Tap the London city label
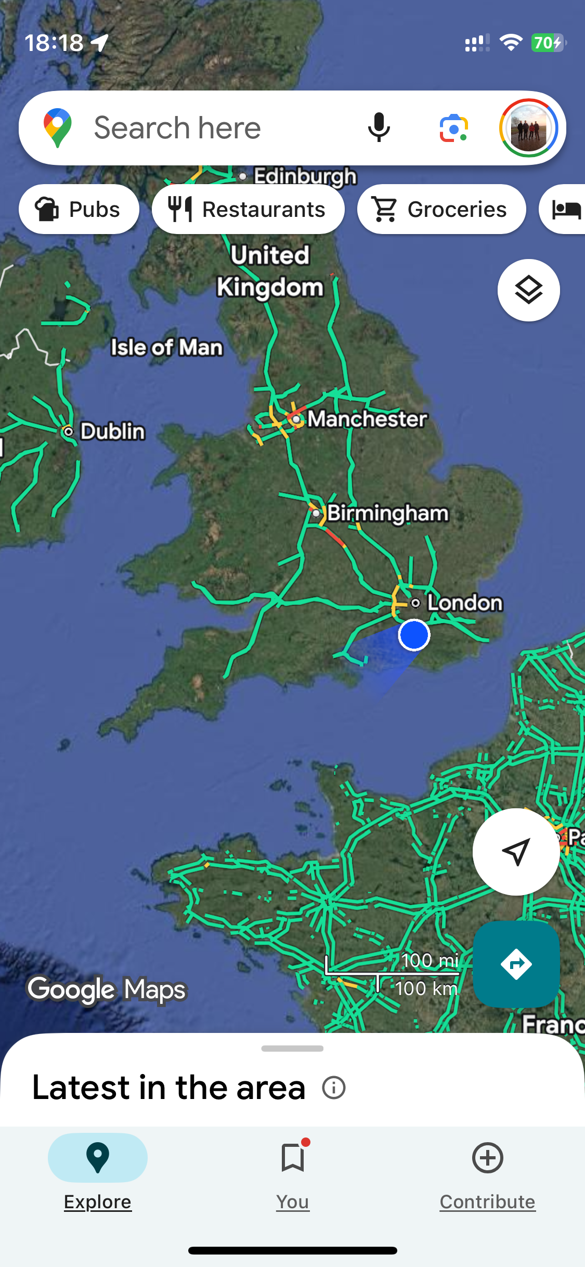 465,603
